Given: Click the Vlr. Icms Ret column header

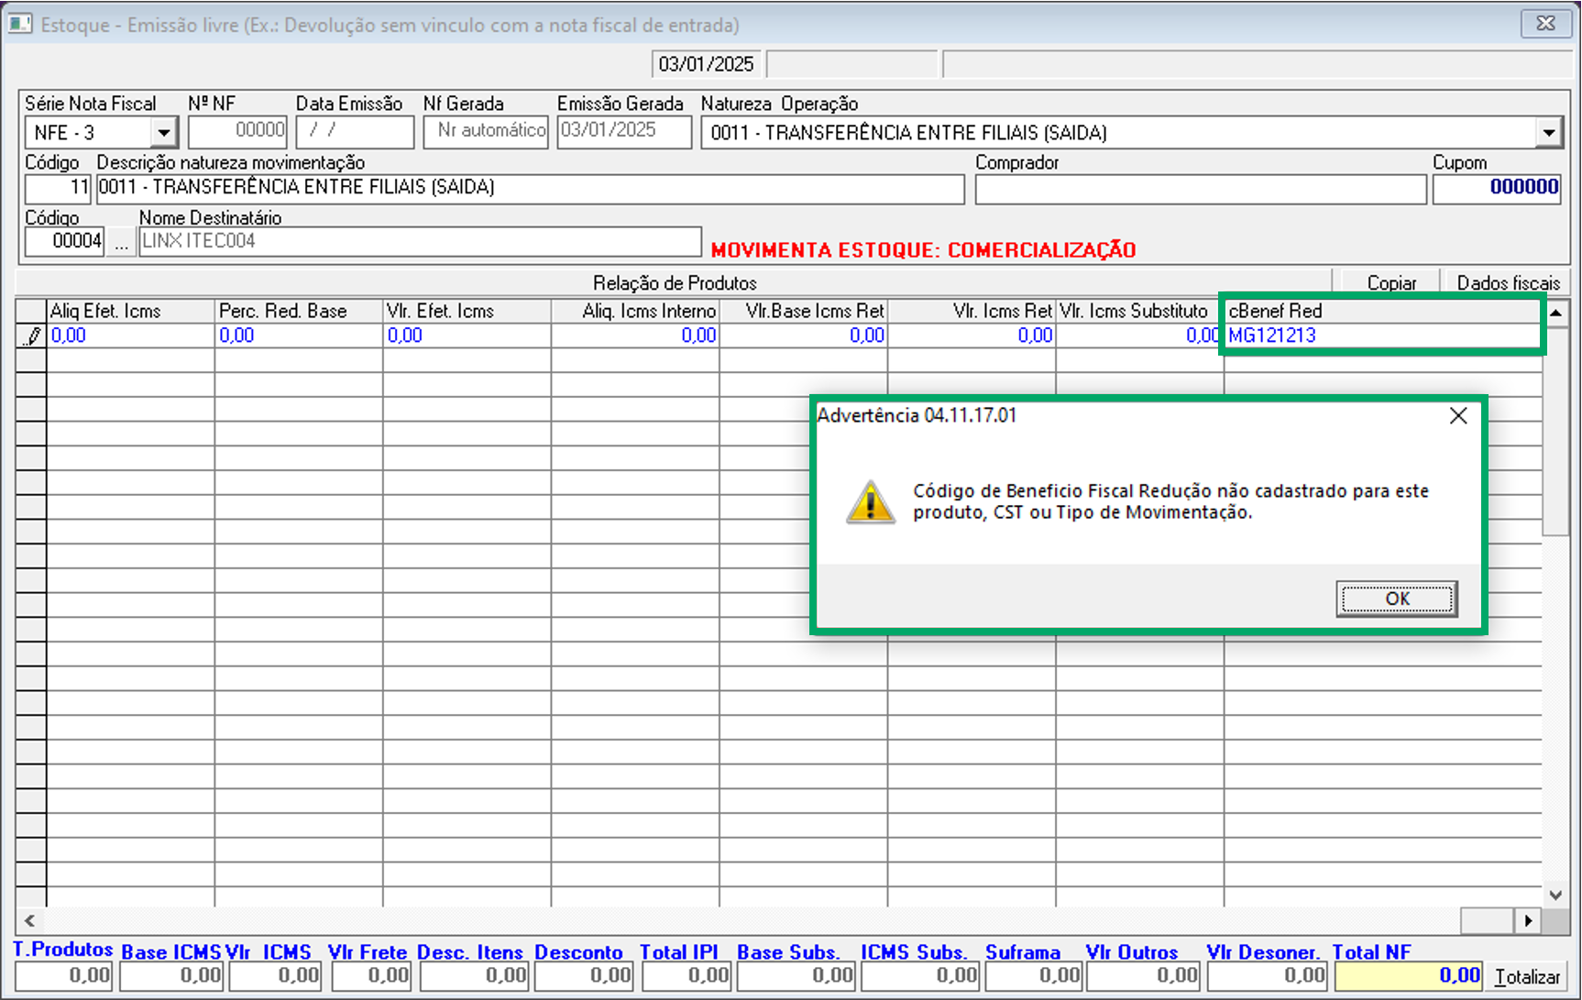Looking at the screenshot, I should coord(972,312).
